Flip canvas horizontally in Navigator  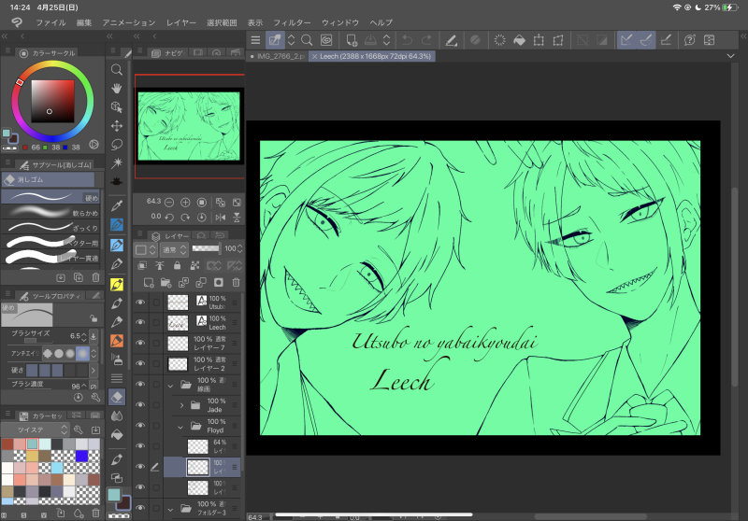pyautogui.click(x=221, y=218)
